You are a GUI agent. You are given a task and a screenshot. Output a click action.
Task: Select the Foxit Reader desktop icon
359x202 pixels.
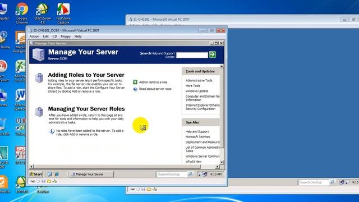(x=4, y=185)
